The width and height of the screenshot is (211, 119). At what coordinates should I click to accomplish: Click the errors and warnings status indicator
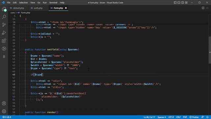(x=7, y=117)
